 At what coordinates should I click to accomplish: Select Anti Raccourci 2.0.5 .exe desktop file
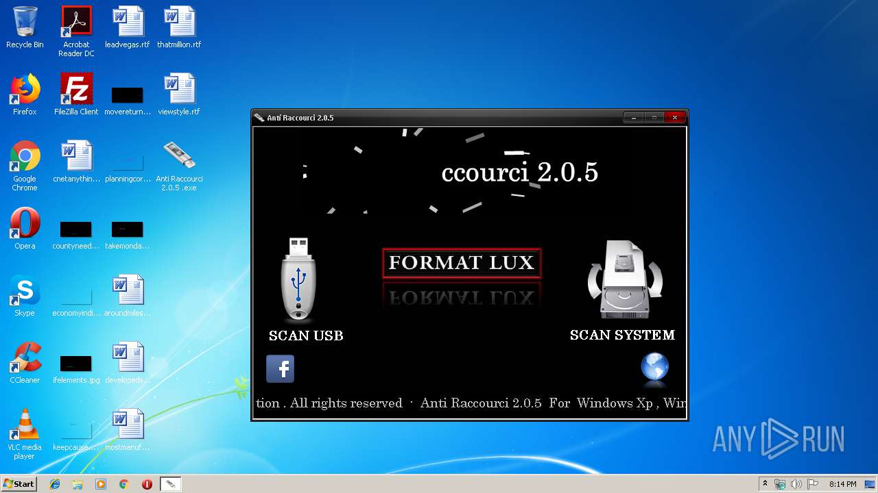(179, 166)
